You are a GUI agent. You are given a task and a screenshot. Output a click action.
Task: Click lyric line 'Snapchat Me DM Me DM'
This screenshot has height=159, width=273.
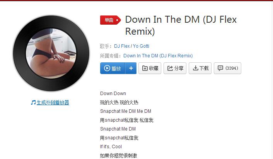pyautogui.click(x=126, y=111)
